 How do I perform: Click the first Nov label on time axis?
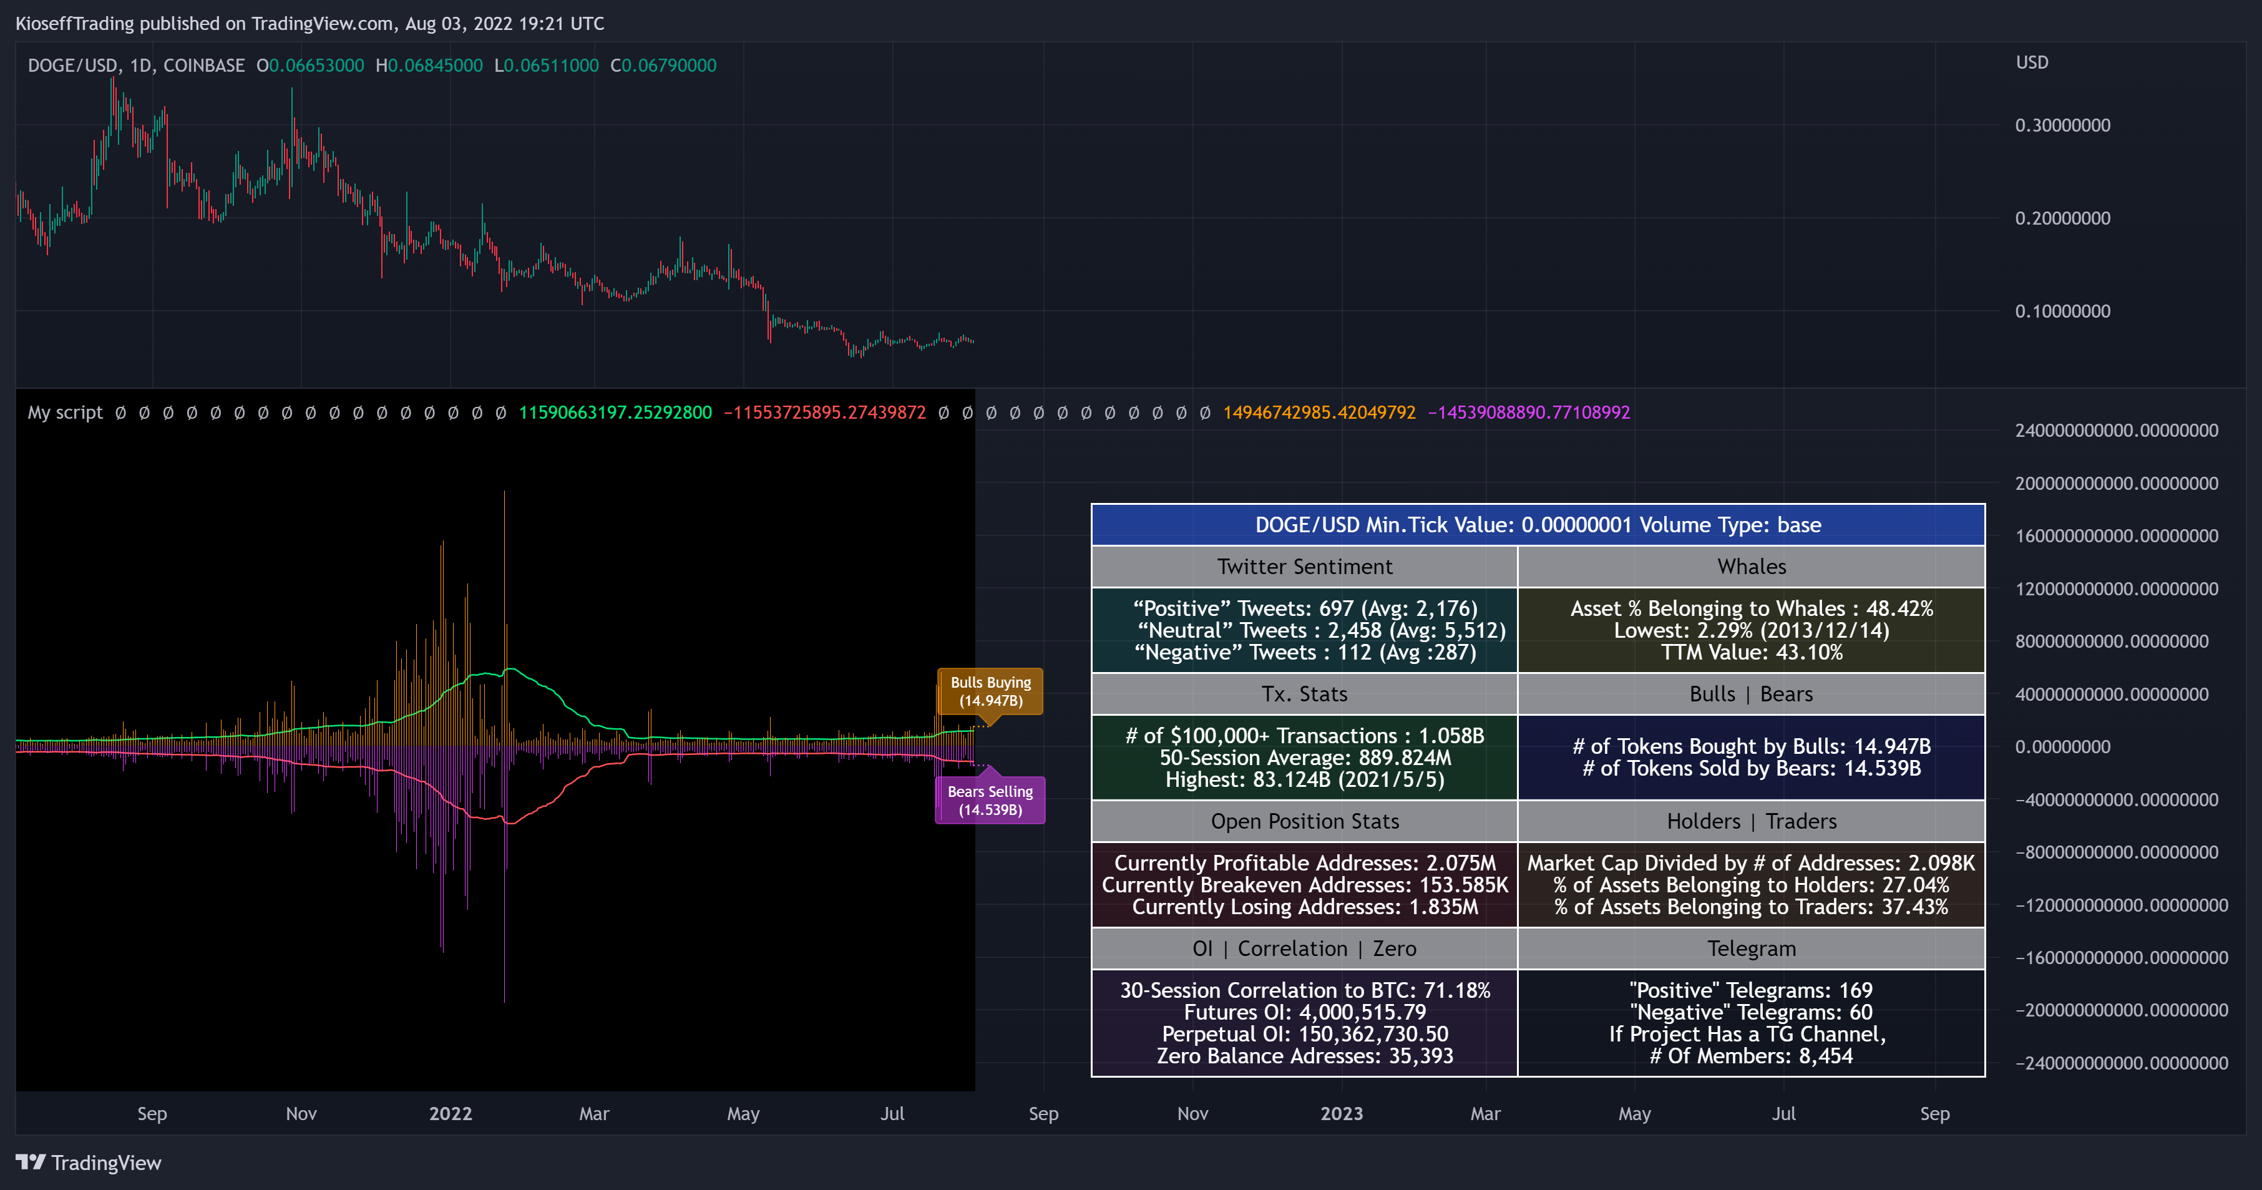click(x=301, y=1114)
